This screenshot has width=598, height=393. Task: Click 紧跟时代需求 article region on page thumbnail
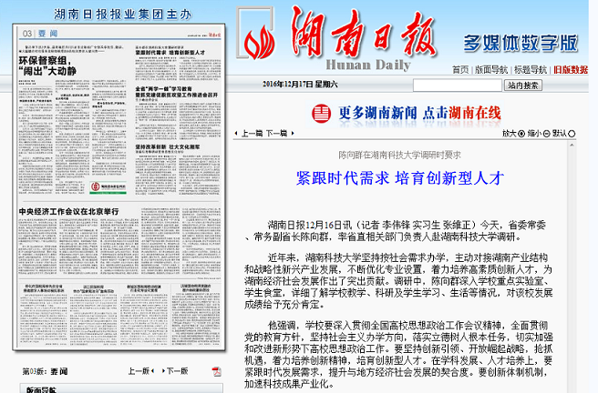[178, 63]
